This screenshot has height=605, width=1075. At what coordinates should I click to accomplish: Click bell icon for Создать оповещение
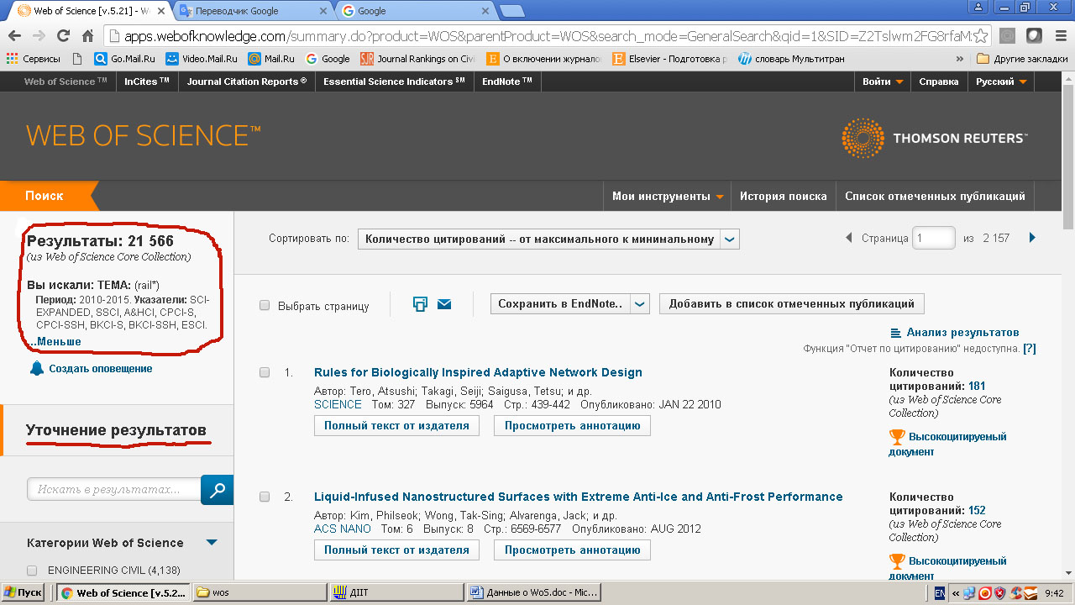click(36, 368)
